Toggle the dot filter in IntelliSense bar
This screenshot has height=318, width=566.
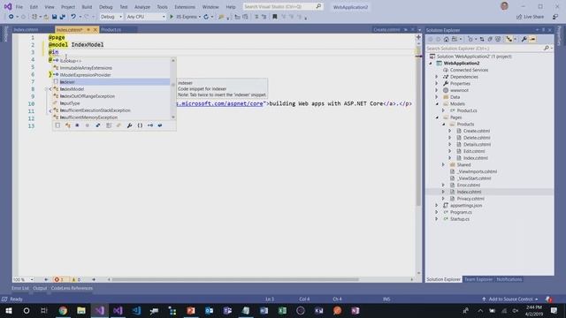[77, 125]
